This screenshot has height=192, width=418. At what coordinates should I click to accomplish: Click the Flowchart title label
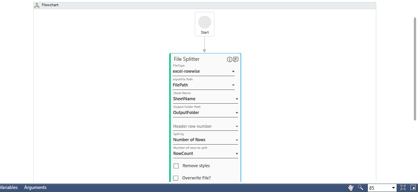click(50, 5)
